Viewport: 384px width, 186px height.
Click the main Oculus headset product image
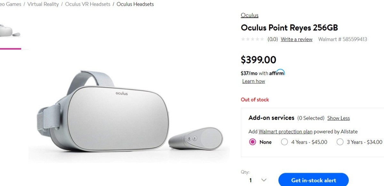pyautogui.click(x=129, y=112)
